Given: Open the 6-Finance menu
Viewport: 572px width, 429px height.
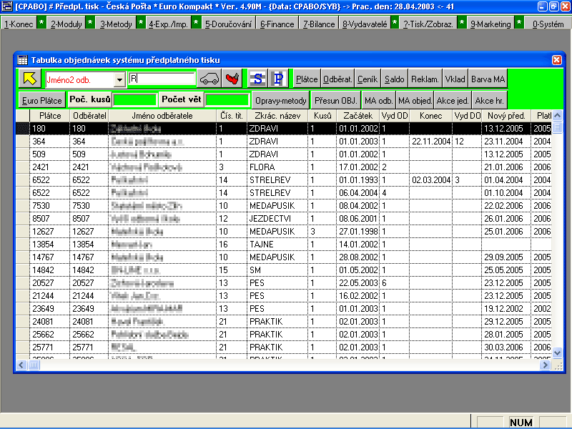Looking at the screenshot, I should click(277, 24).
